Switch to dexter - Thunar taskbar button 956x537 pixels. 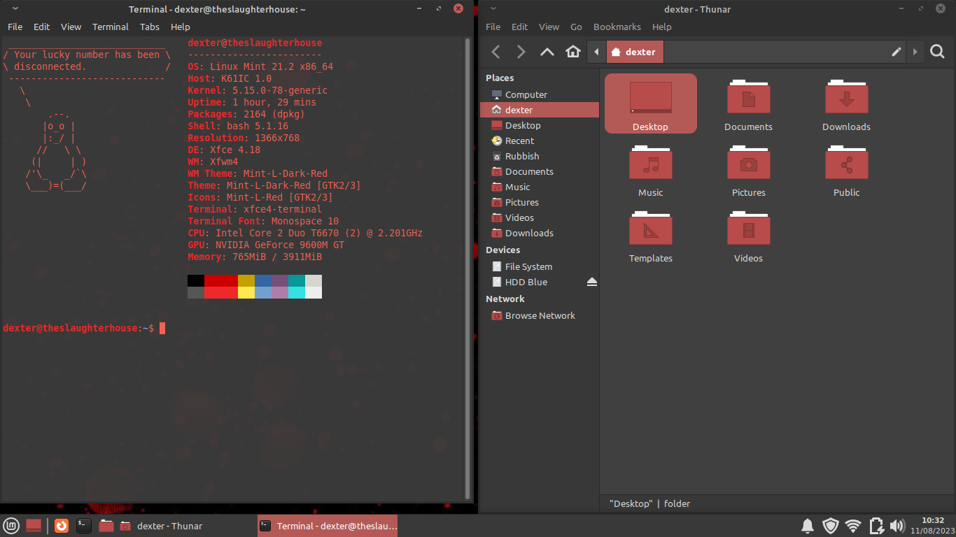click(162, 526)
